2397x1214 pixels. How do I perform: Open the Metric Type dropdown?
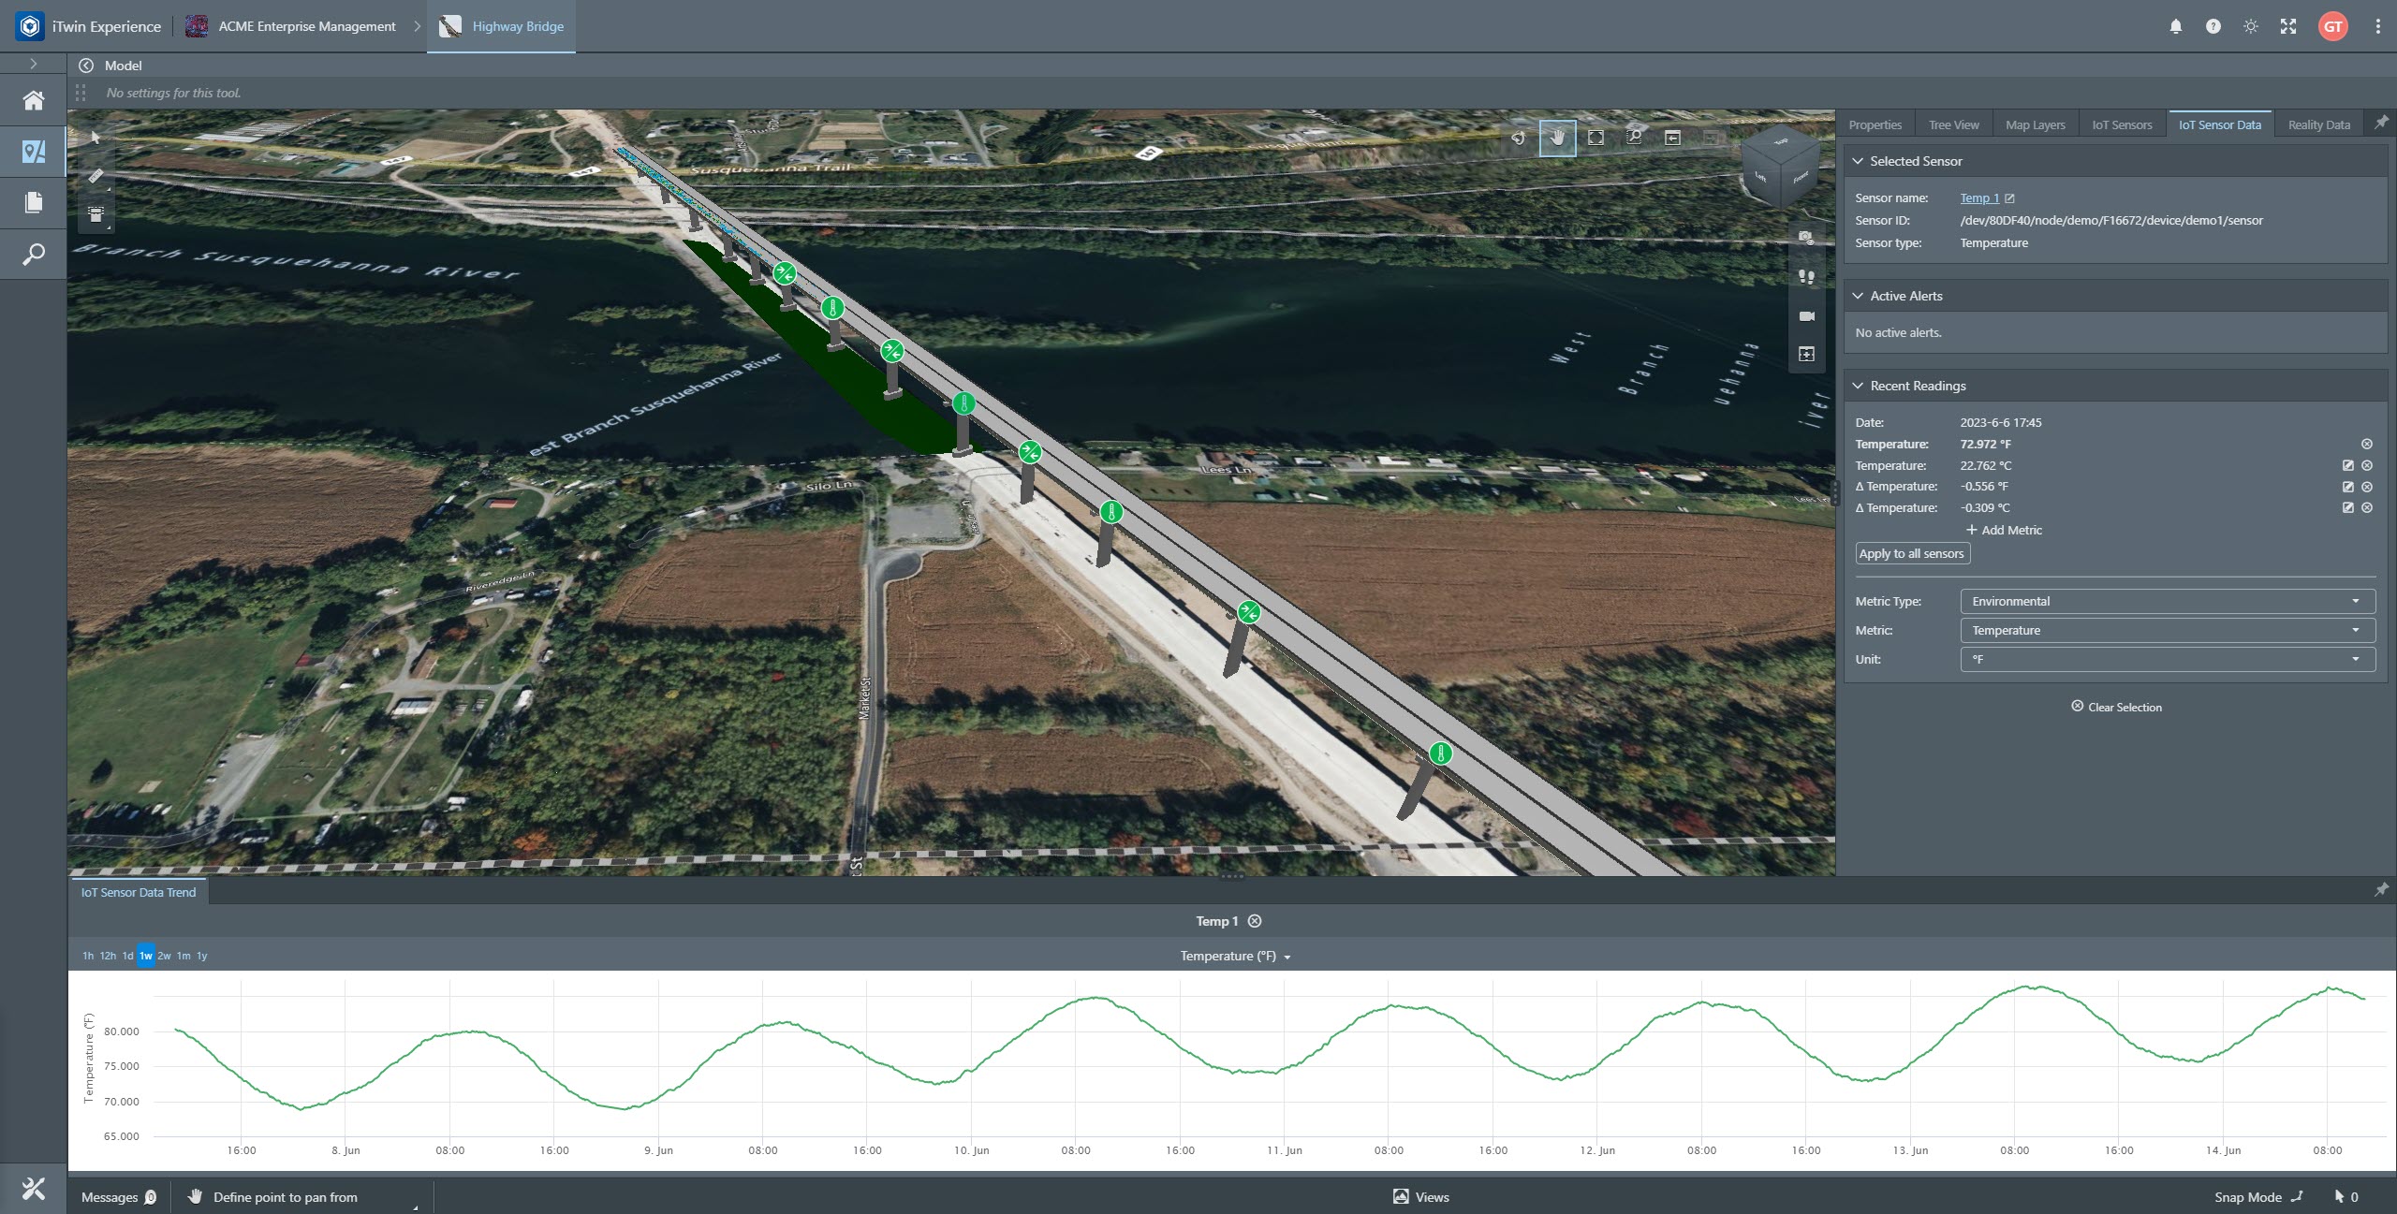pyautogui.click(x=2167, y=601)
